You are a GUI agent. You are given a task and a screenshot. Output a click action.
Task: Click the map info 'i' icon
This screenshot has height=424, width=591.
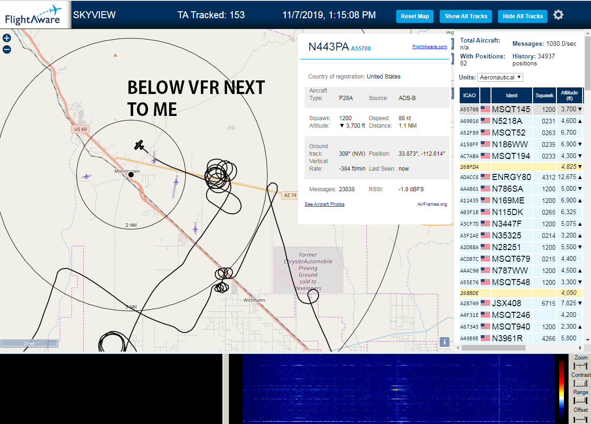point(444,342)
